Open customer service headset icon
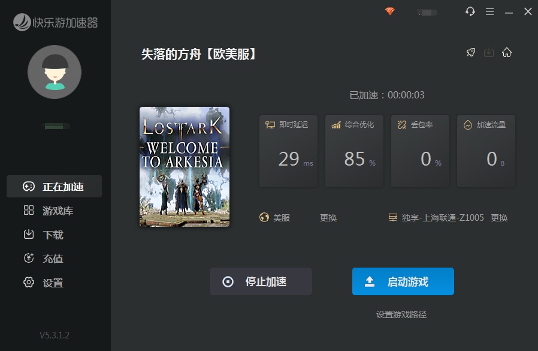 click(x=470, y=11)
